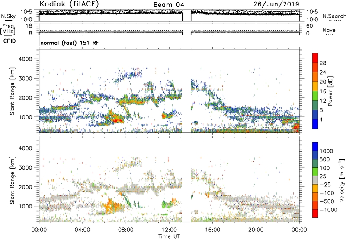Click the '1000' tick on the velocity colorbar
Image resolution: width=346 pixels, height=239 pixels.
(x=327, y=151)
